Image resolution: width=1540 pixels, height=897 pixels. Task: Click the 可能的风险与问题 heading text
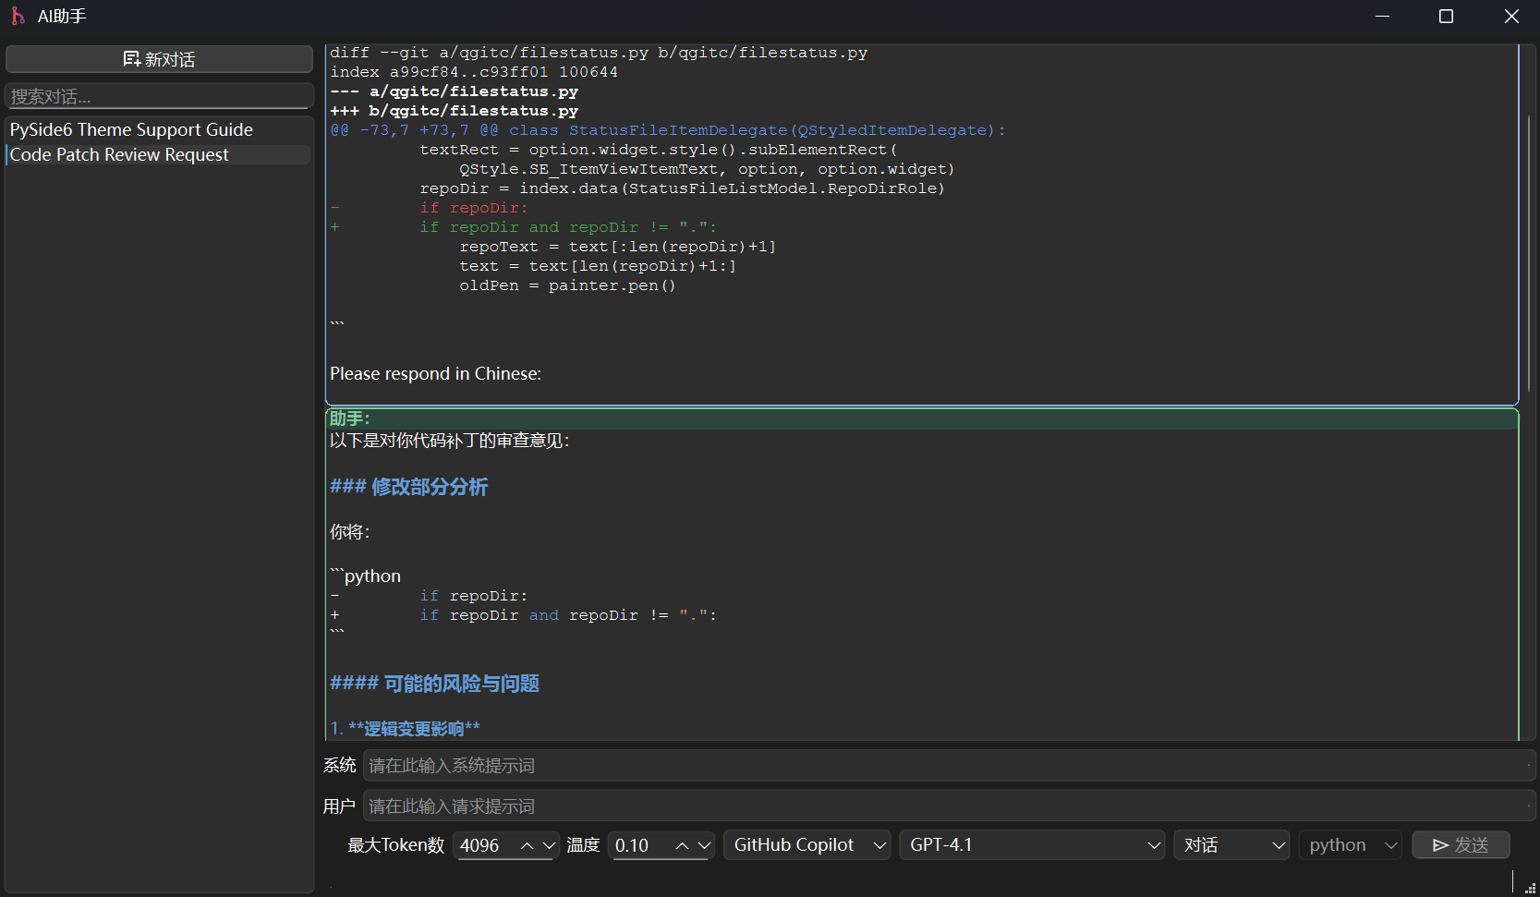tap(462, 684)
